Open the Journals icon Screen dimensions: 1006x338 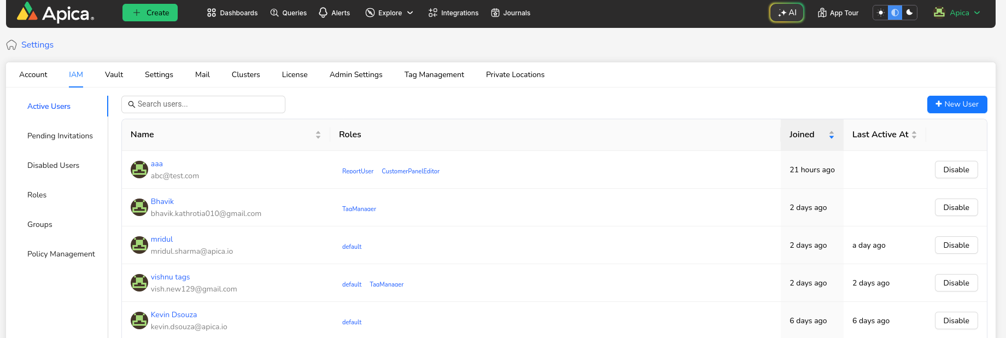495,13
